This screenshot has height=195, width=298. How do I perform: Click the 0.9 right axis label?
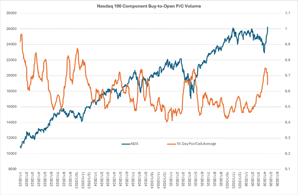tap(288, 44)
